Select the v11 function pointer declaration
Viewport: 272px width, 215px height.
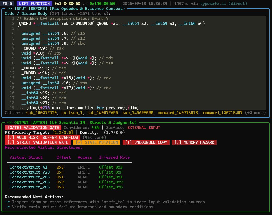(x=67, y=58)
